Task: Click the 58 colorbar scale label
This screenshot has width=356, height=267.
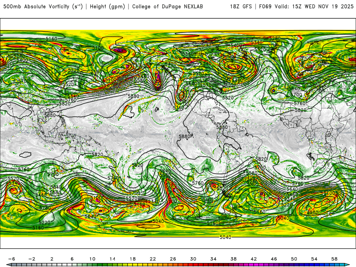Action: (x=335, y=259)
